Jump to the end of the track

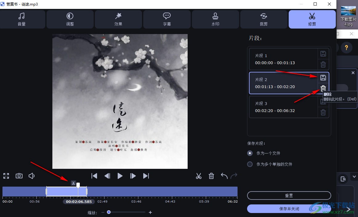click(x=146, y=176)
